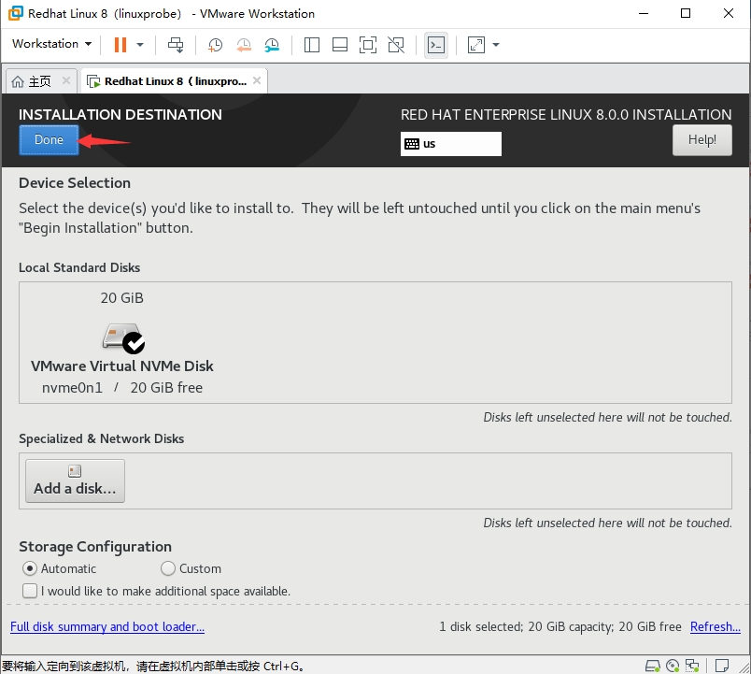Image resolution: width=751 pixels, height=674 pixels.
Task: Open Full disk summary and boot loader link
Action: 107,626
